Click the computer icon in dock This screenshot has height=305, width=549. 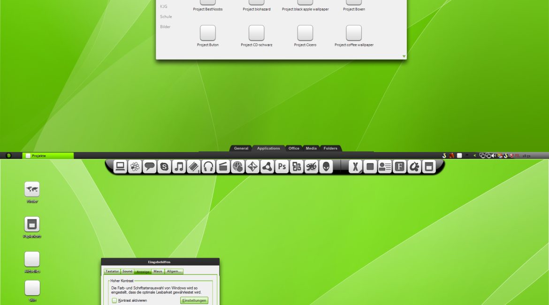click(x=120, y=167)
